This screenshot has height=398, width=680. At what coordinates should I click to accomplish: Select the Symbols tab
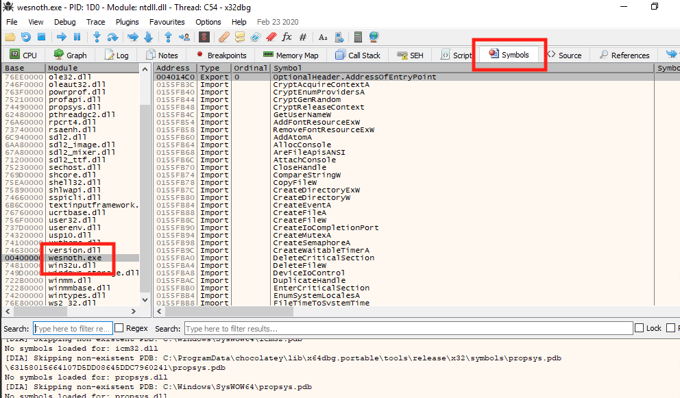coord(509,54)
